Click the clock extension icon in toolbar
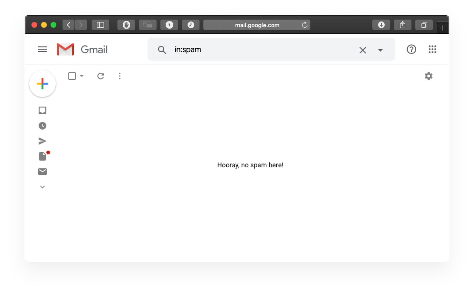This screenshot has width=474, height=294. pyautogui.click(x=191, y=25)
